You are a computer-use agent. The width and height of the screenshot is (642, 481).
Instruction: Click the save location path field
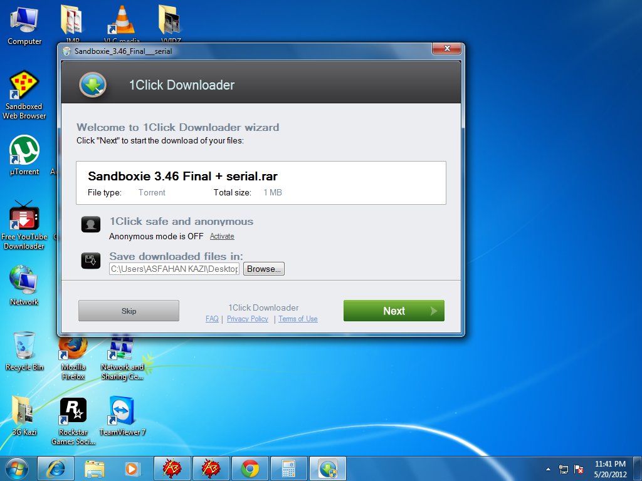point(175,269)
